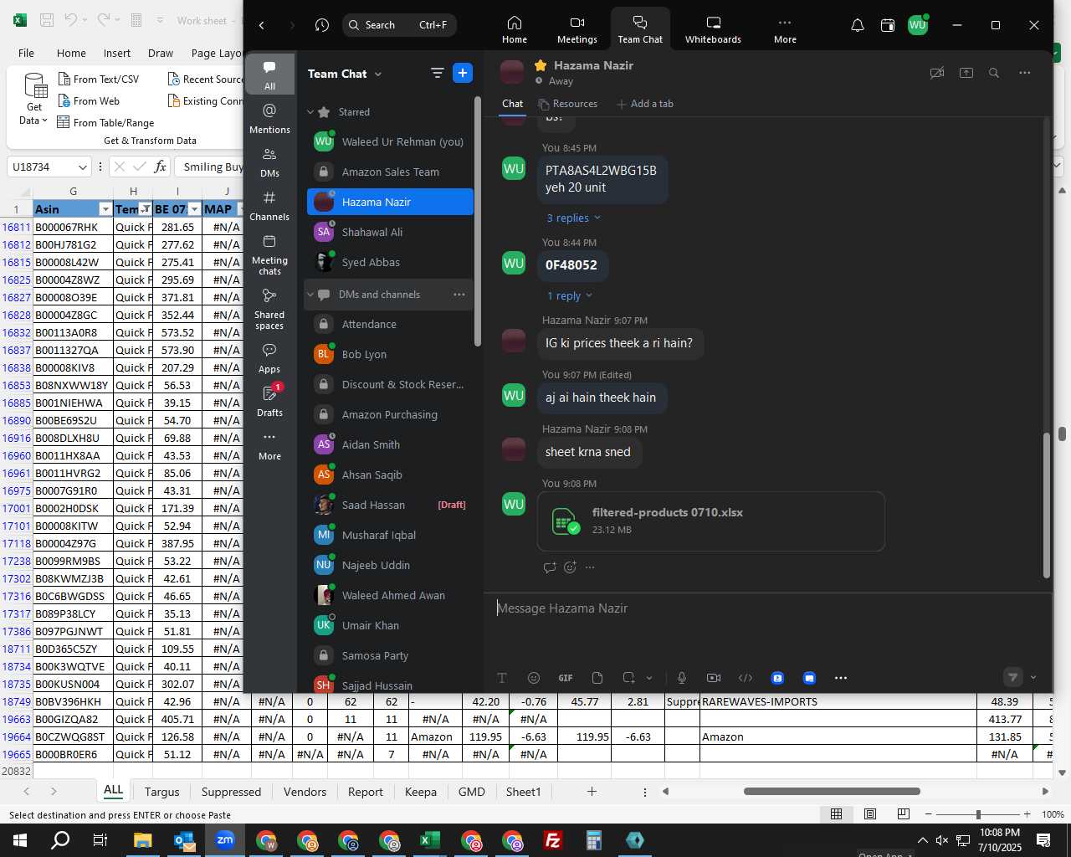
Task: Open the Asin column filter dropdown
Action: [x=105, y=209]
